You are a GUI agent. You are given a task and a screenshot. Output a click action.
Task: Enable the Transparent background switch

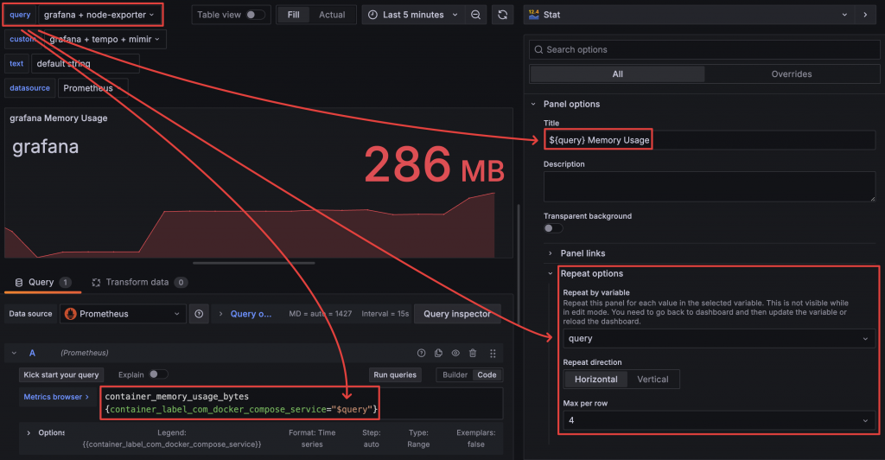point(553,228)
